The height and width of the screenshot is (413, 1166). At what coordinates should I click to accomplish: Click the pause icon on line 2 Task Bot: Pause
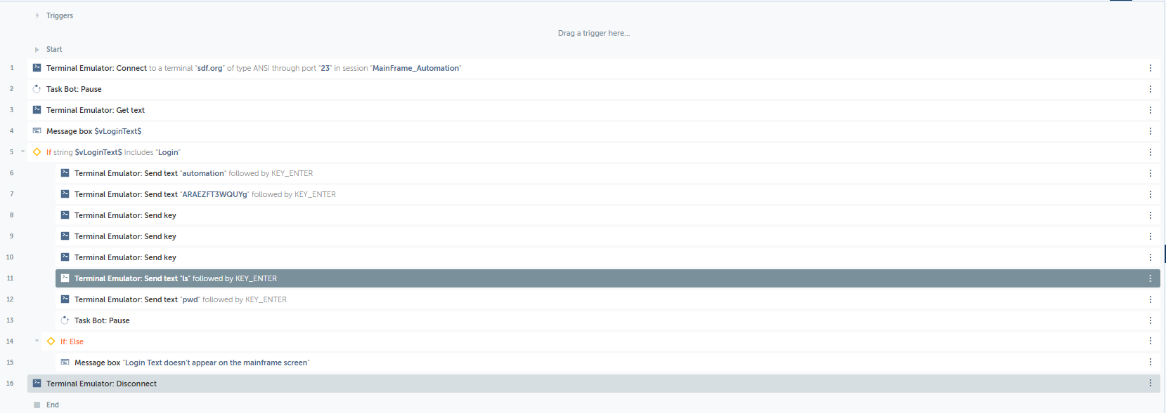(37, 89)
